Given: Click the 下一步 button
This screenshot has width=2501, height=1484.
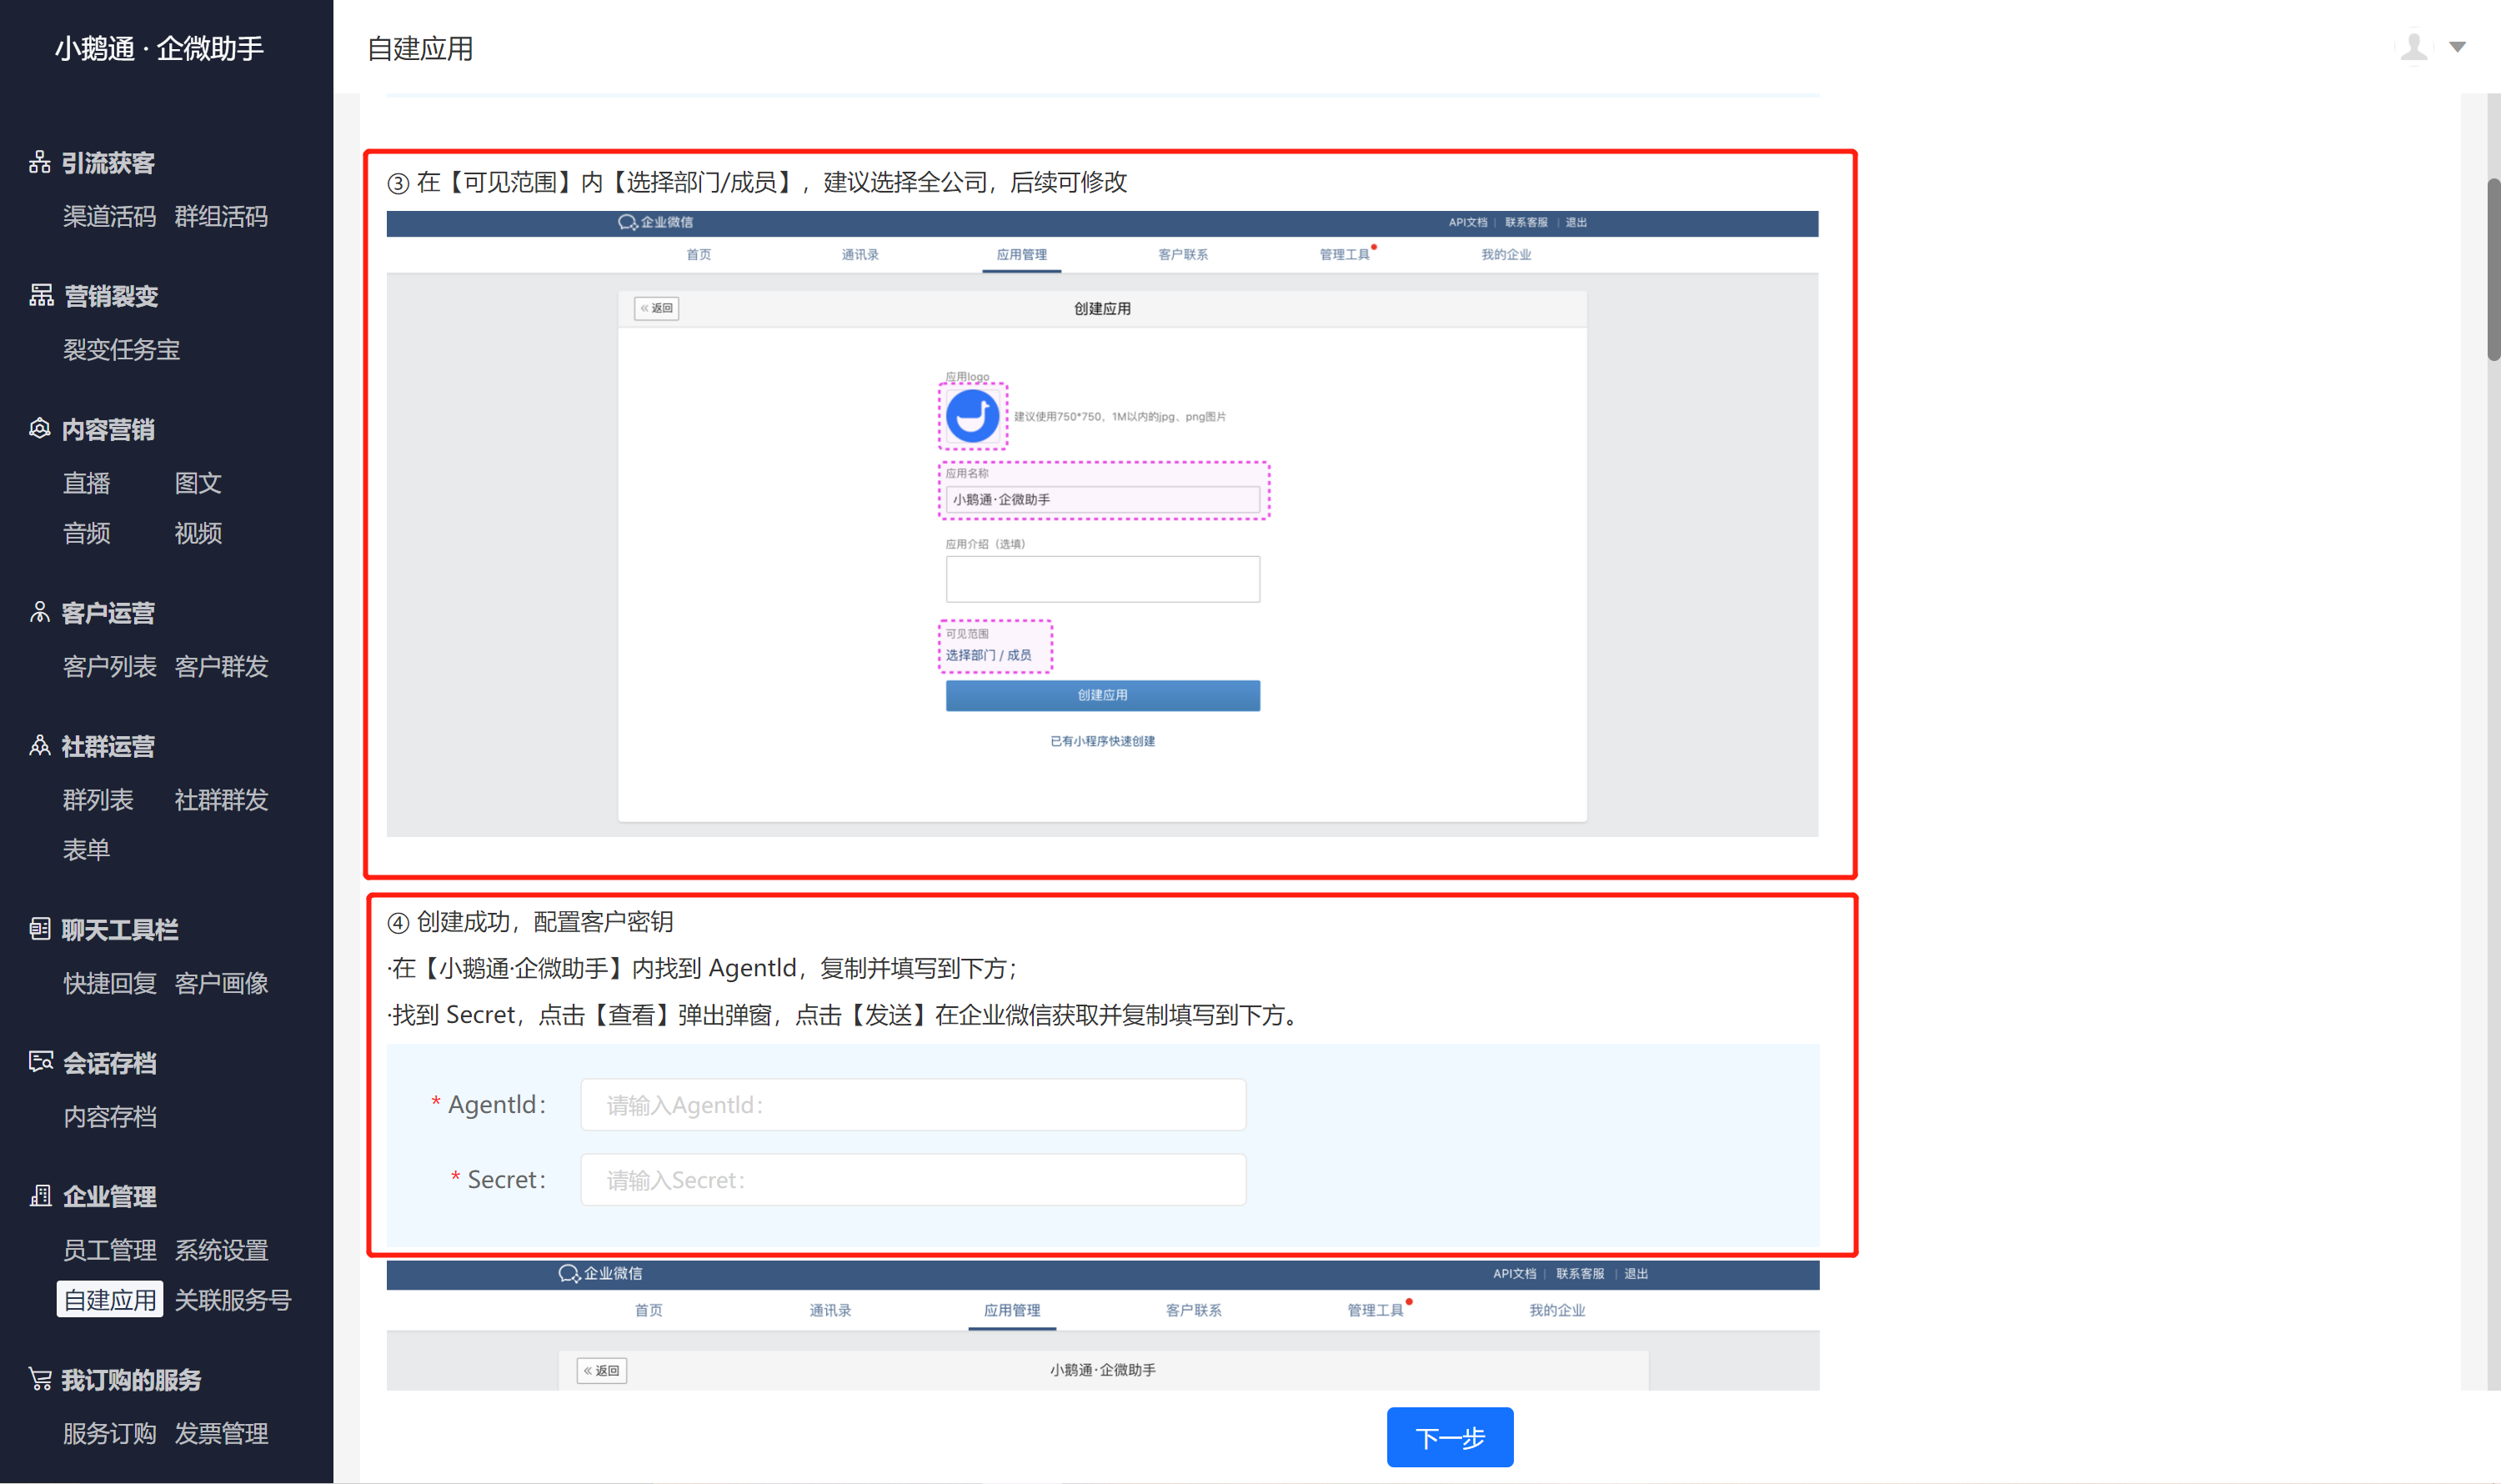Looking at the screenshot, I should point(1450,1437).
